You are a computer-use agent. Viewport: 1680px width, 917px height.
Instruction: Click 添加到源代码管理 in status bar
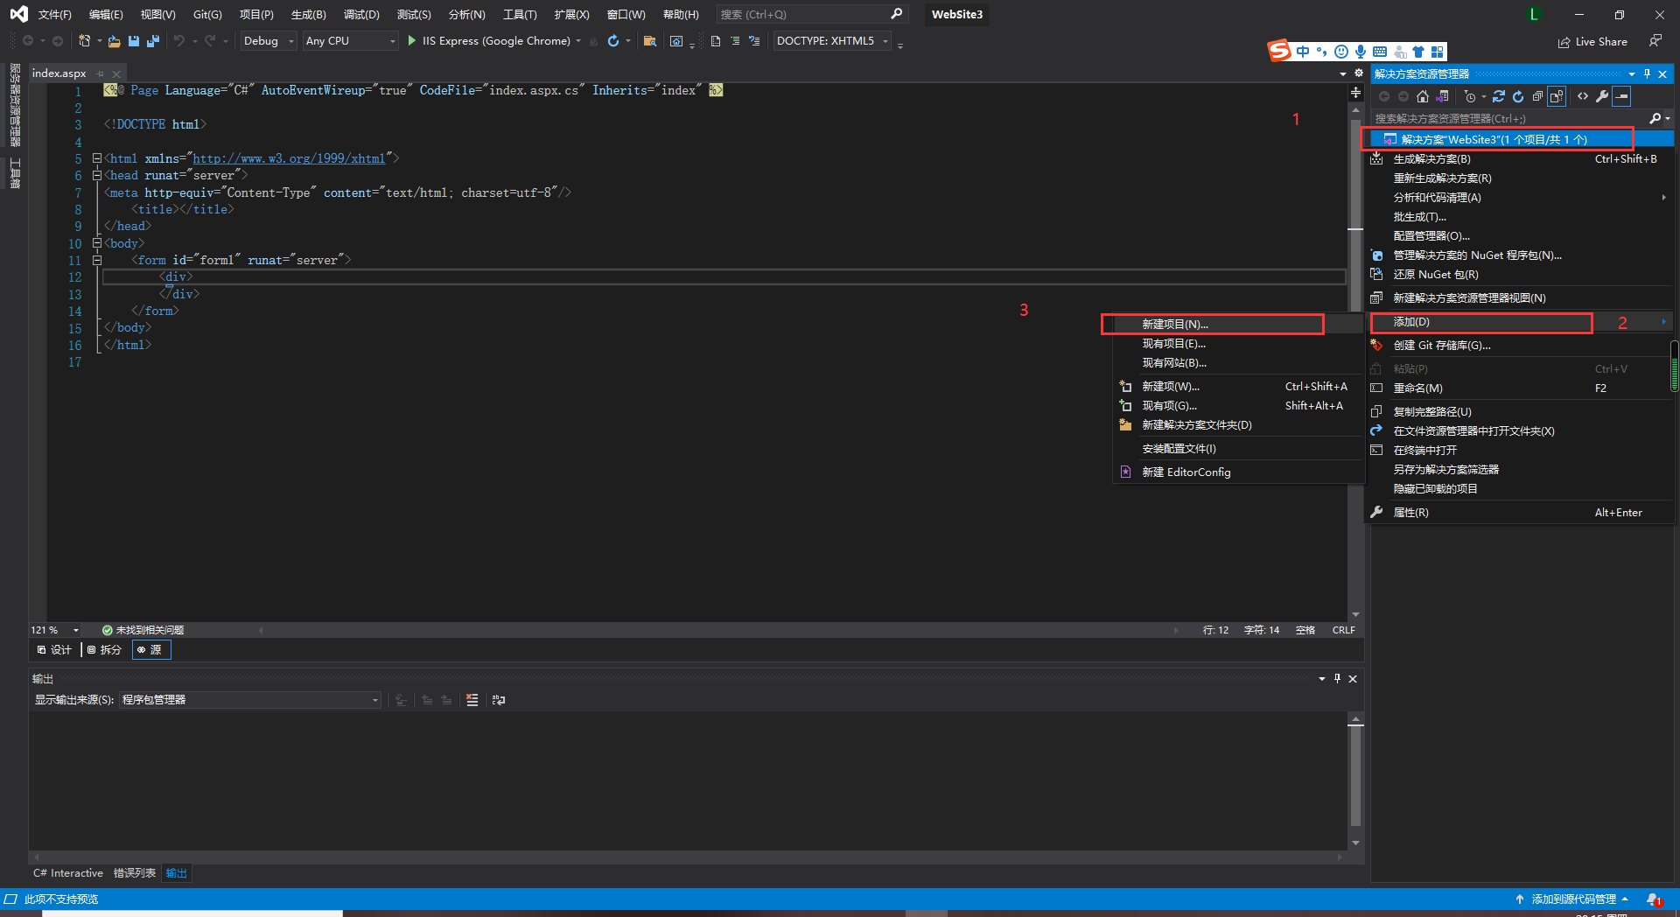tap(1572, 899)
